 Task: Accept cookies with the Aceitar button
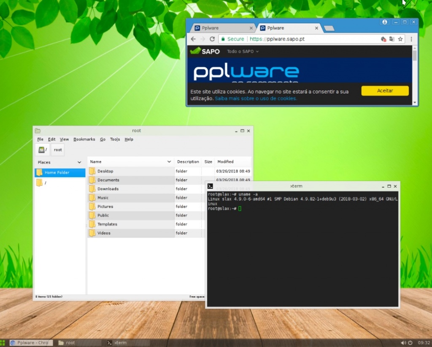tap(384, 90)
